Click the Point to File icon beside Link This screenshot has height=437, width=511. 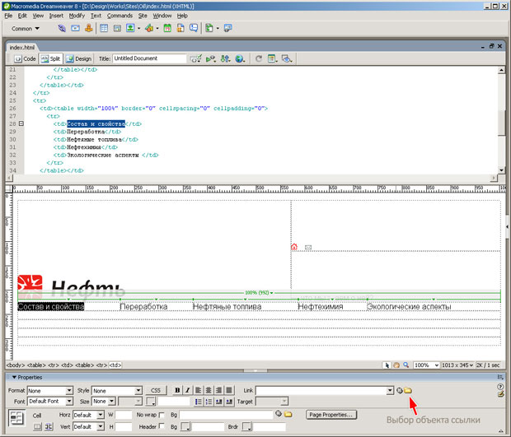(x=399, y=390)
